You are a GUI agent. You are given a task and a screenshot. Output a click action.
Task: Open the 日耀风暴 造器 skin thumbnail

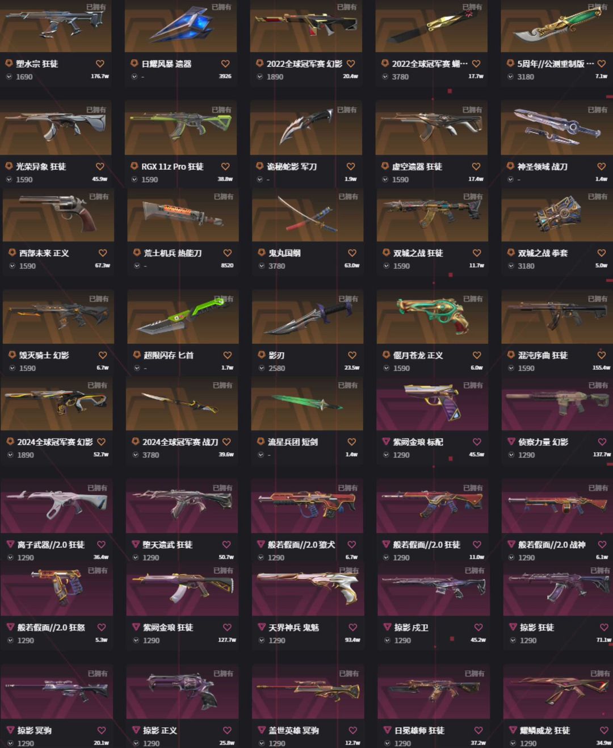tap(180, 26)
